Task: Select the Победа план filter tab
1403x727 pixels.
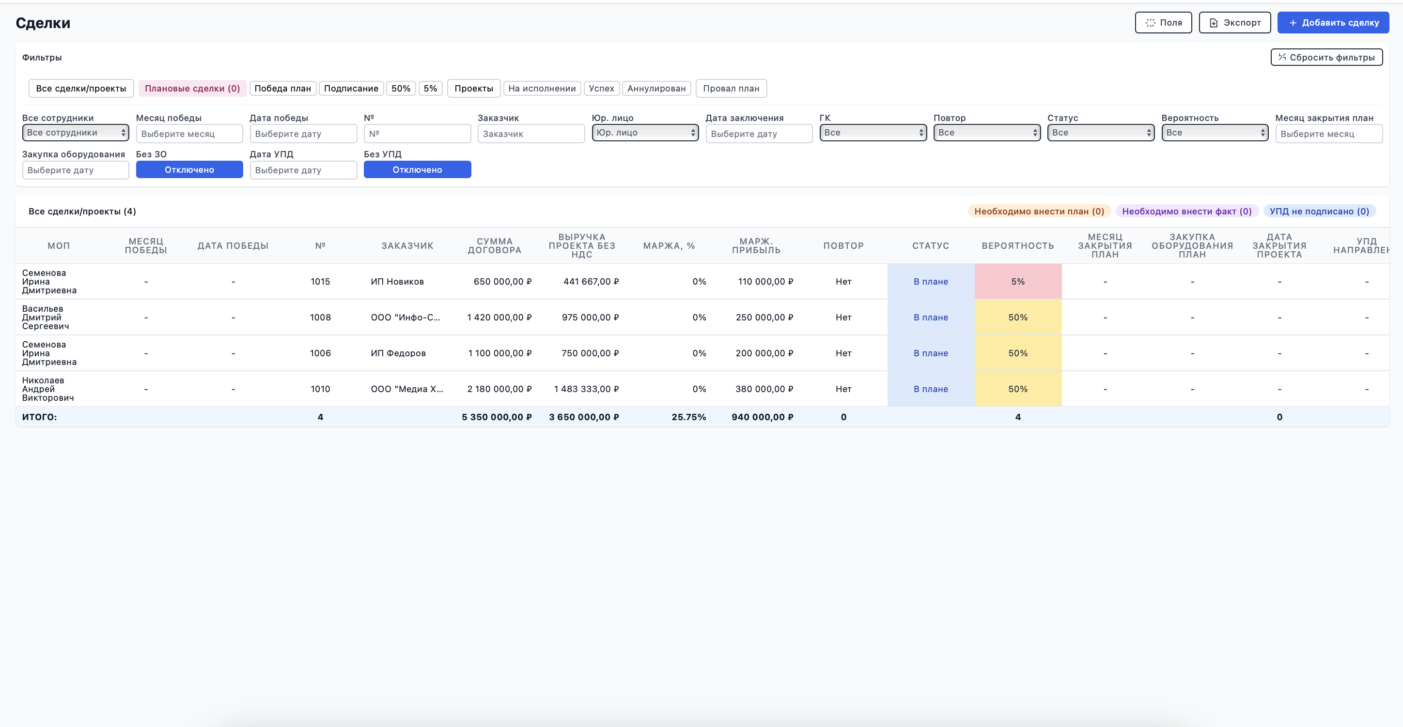Action: click(282, 89)
